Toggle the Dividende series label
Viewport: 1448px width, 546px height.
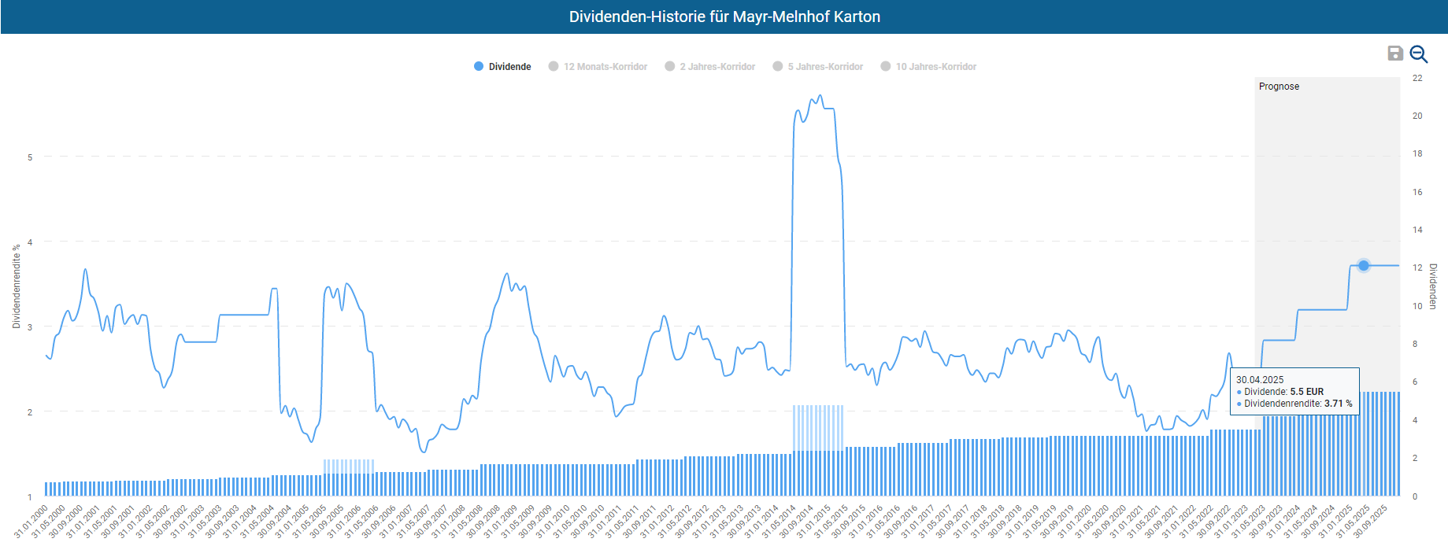pyautogui.click(x=509, y=67)
